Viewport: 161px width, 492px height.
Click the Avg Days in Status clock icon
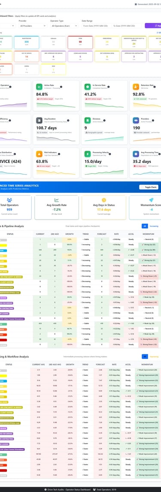click(103, 200)
